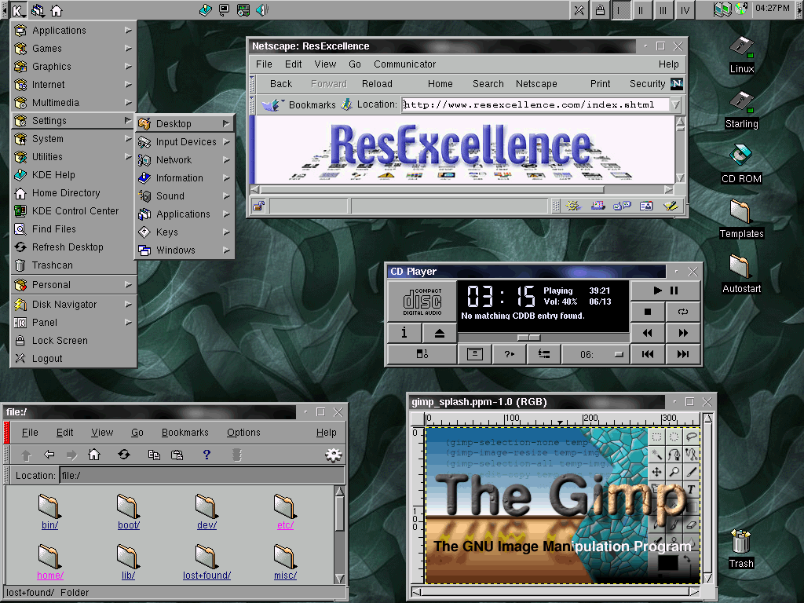Reload the file manager view
The width and height of the screenshot is (804, 603).
(123, 455)
